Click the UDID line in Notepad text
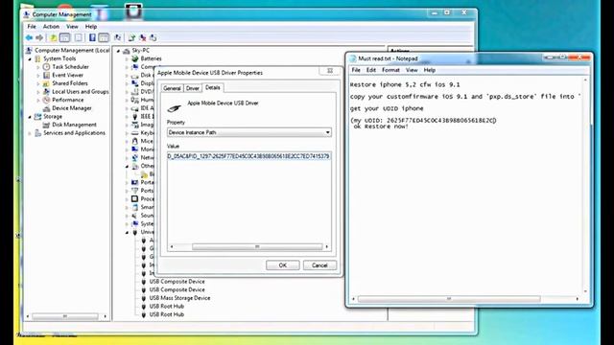Viewport: 614px width, 345px height. pos(423,121)
